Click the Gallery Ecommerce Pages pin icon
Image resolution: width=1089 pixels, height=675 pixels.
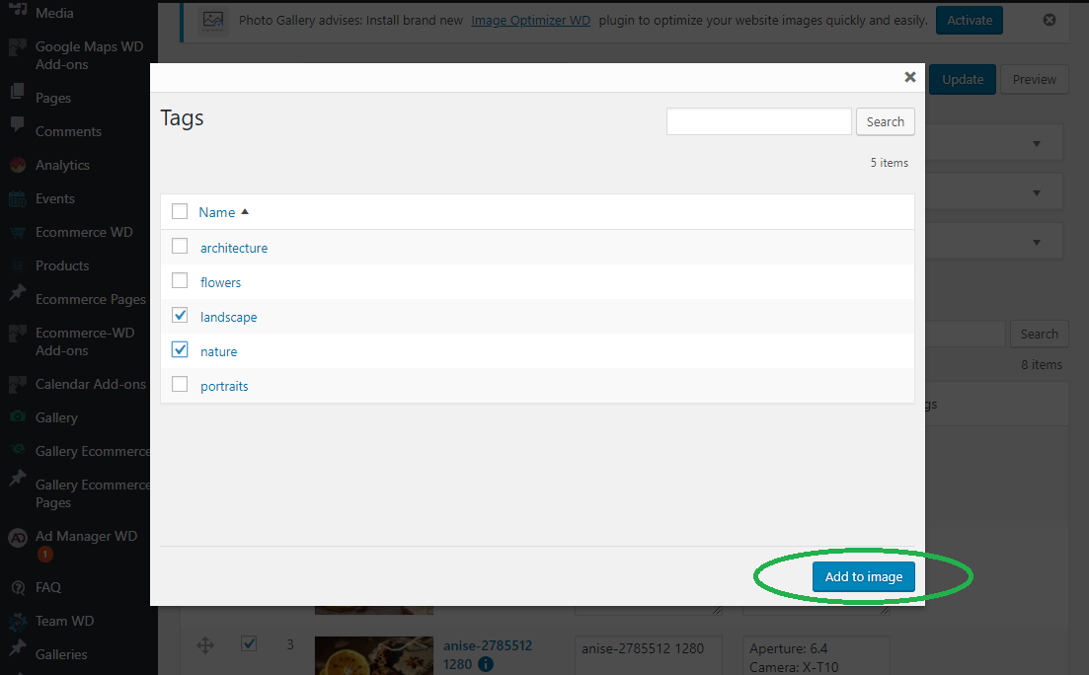pos(18,478)
